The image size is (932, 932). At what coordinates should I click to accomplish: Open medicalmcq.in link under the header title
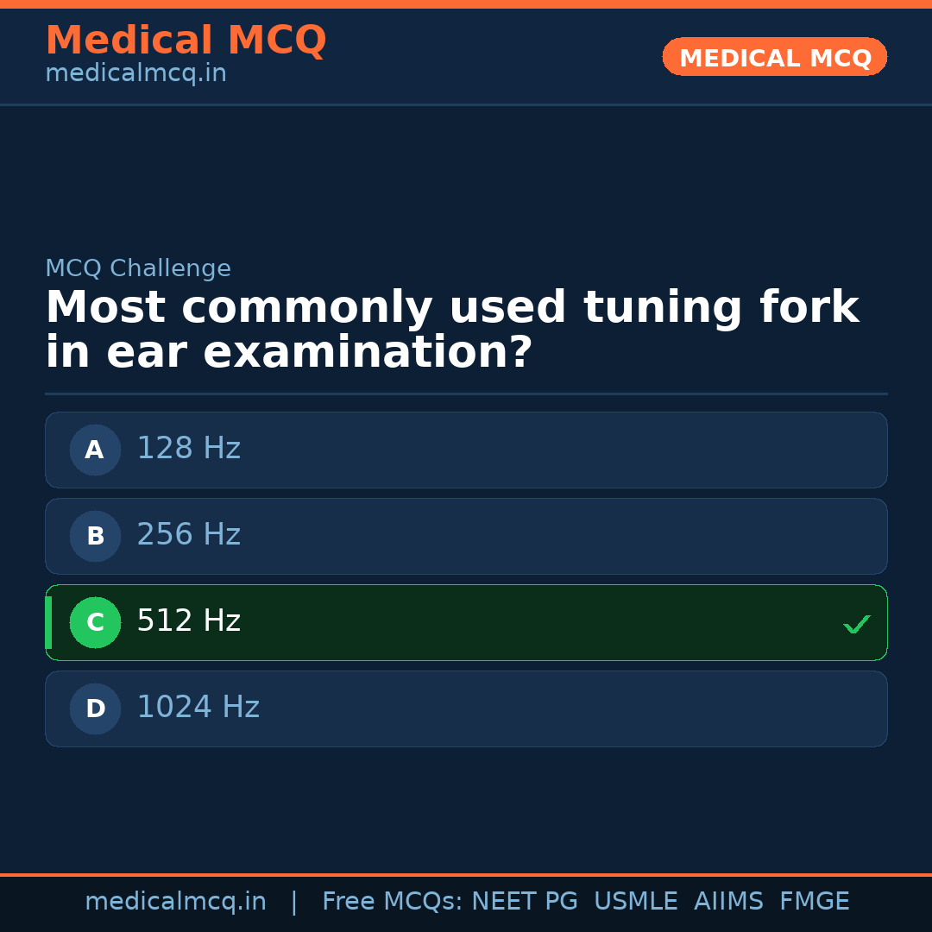click(x=135, y=74)
